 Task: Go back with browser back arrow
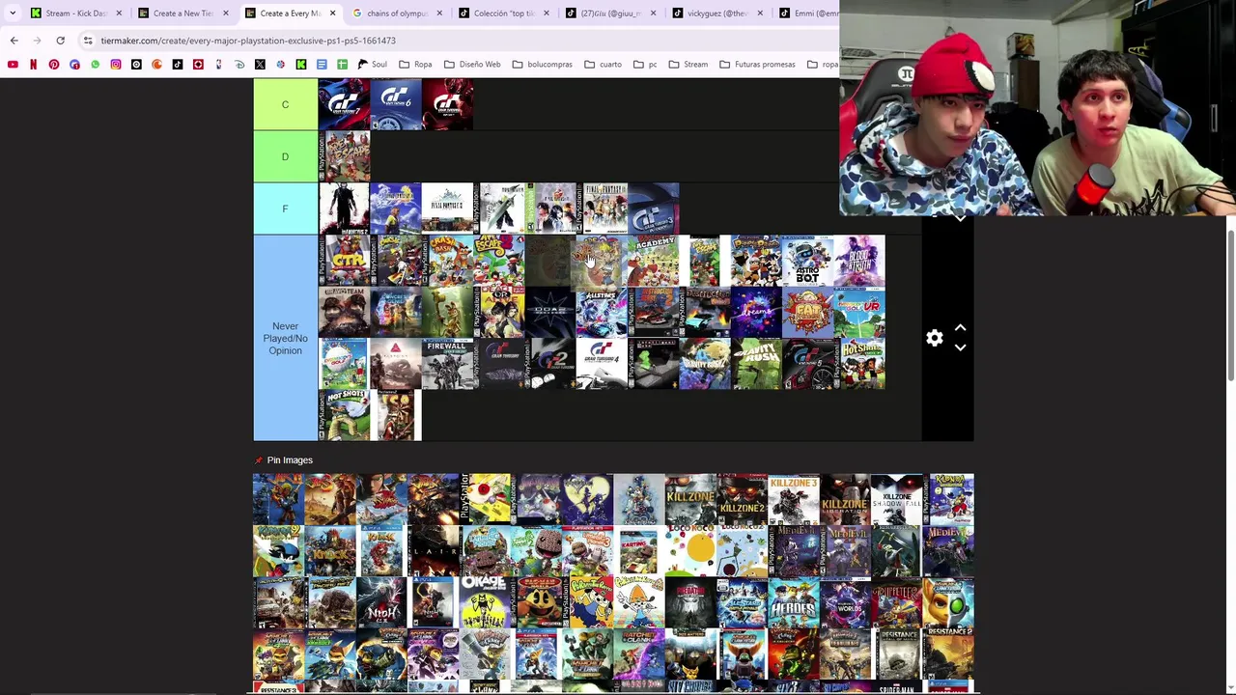pyautogui.click(x=14, y=41)
